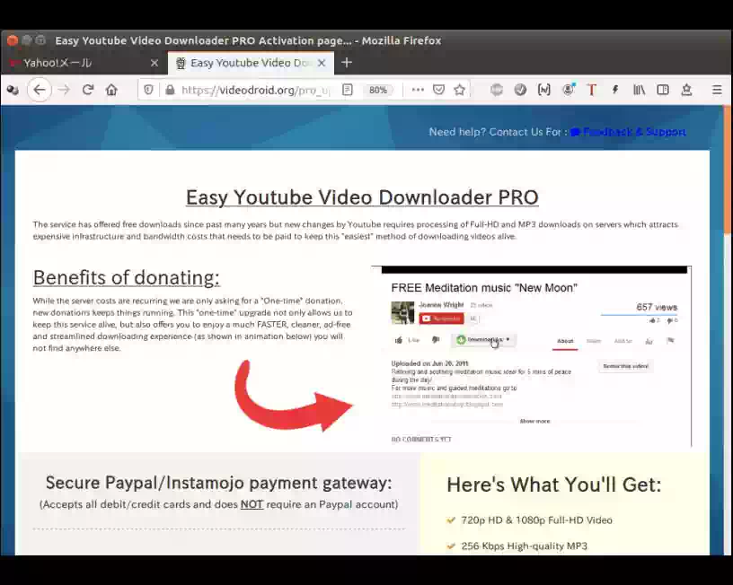
Task: Click Subscribe button in the demo animation
Action: tap(441, 319)
